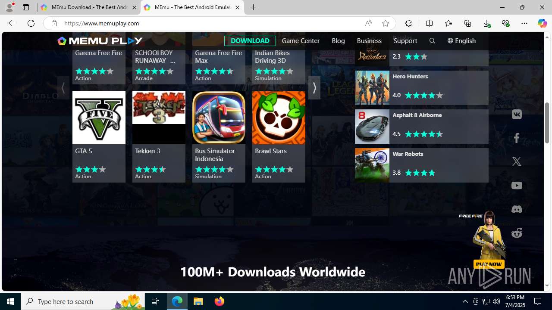Viewport: 552px width, 310px height.
Task: Click the Windows taskbar search box
Action: [x=82, y=301]
